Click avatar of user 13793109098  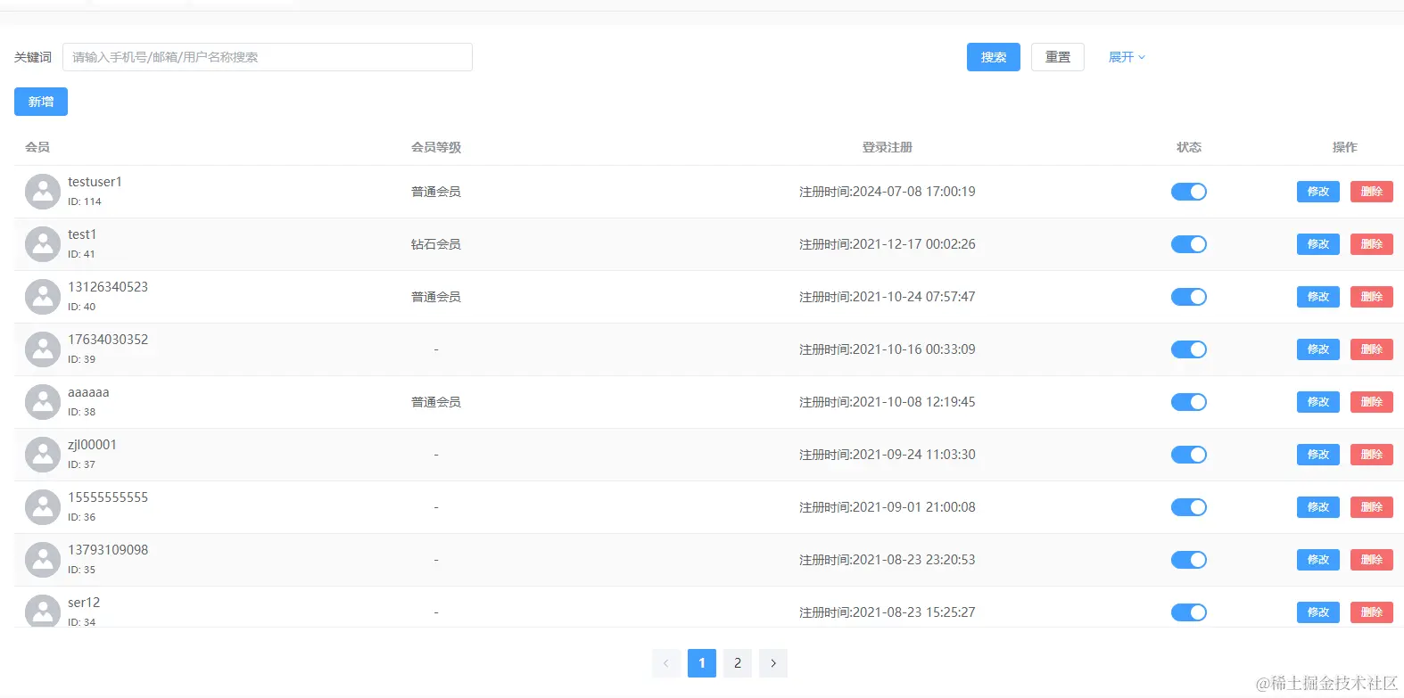coord(43,560)
